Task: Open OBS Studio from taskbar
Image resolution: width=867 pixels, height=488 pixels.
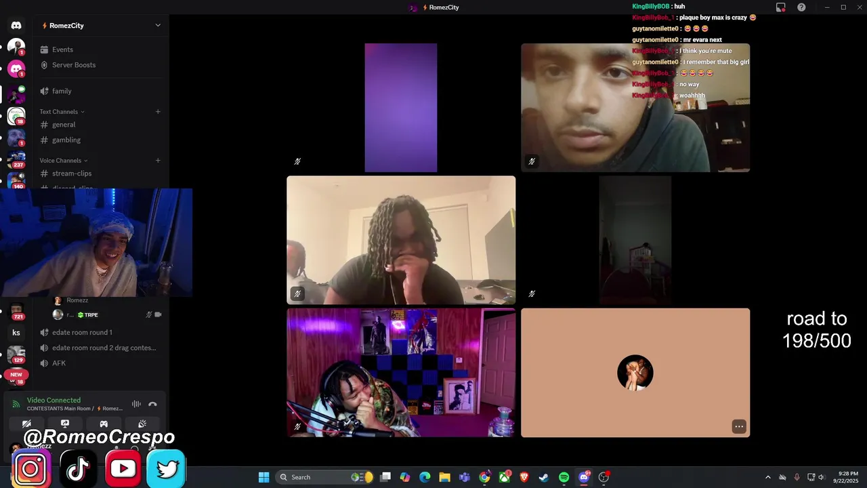Action: (x=604, y=477)
